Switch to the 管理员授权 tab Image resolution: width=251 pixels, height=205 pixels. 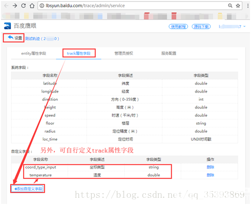tap(124, 53)
